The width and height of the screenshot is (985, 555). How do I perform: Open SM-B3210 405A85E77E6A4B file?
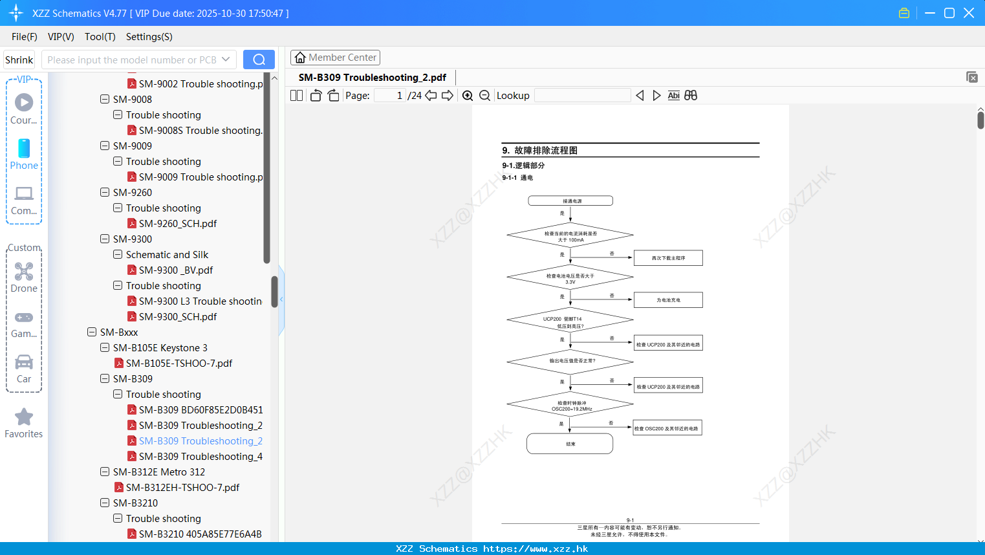(x=194, y=534)
